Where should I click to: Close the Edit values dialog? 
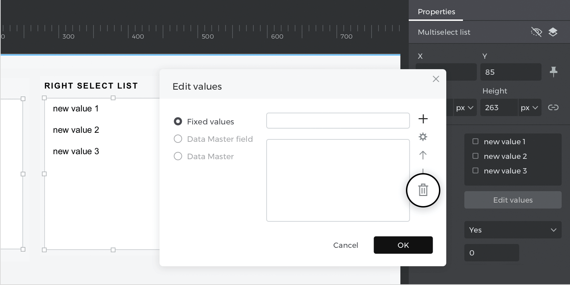point(436,79)
